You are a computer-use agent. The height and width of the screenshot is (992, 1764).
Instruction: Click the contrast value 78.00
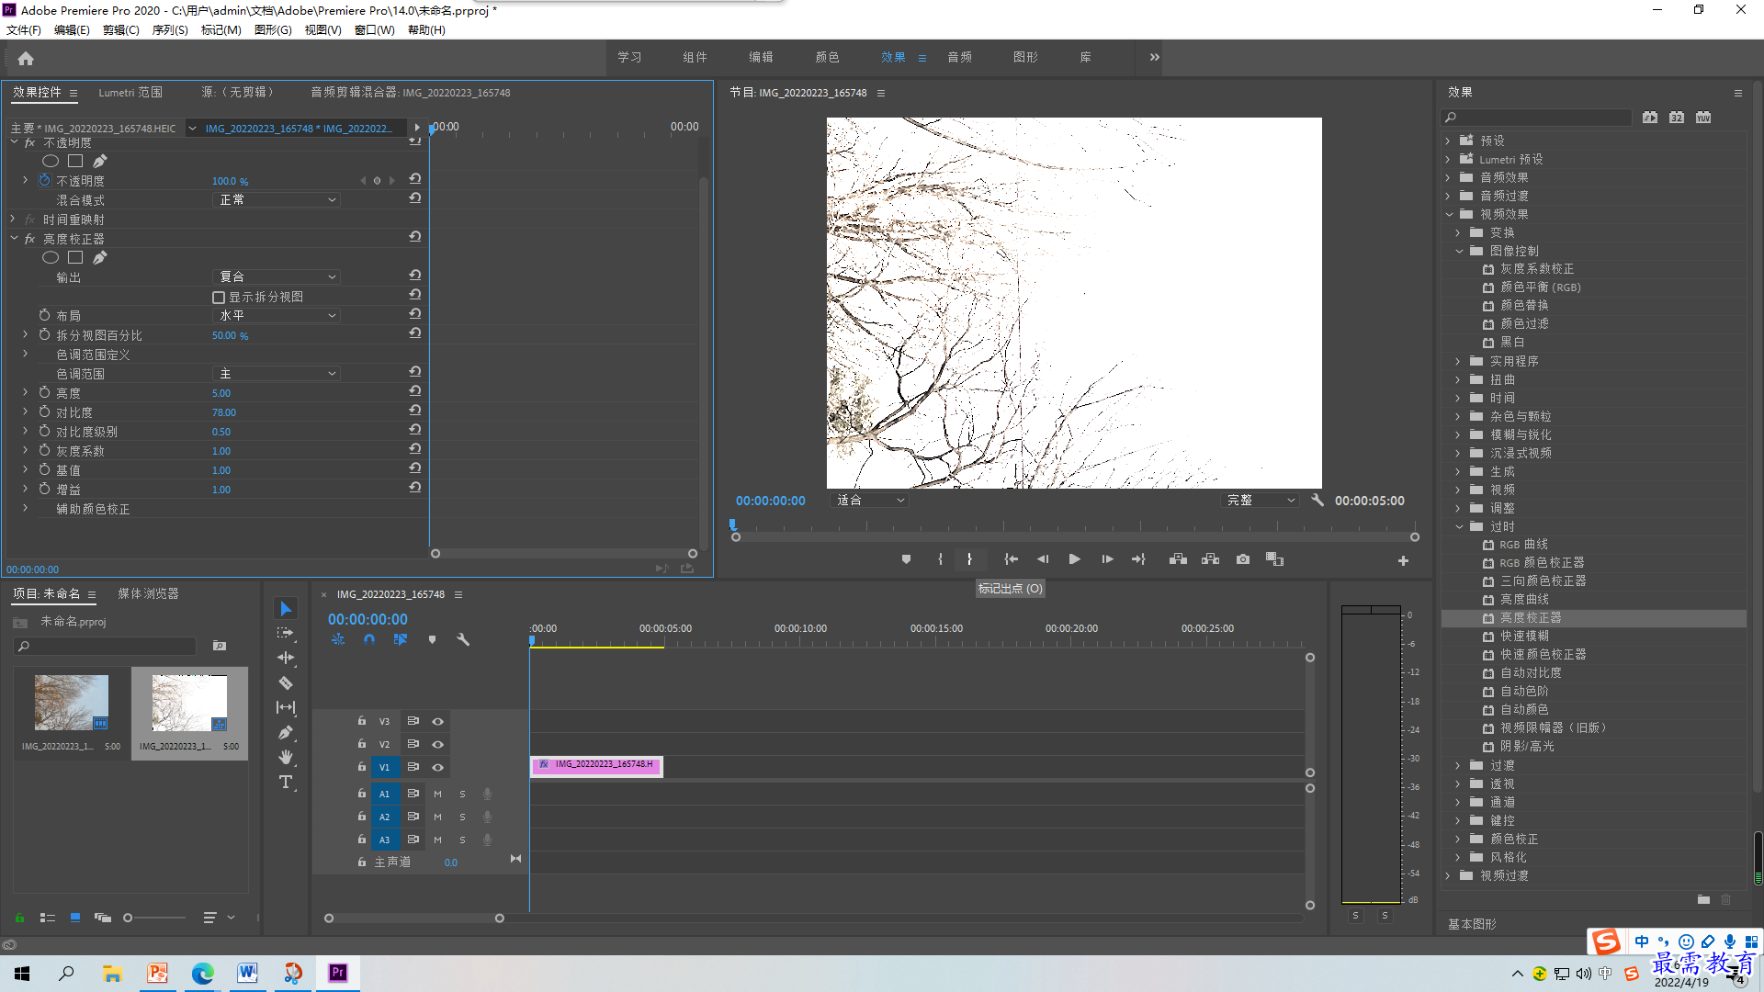224,412
